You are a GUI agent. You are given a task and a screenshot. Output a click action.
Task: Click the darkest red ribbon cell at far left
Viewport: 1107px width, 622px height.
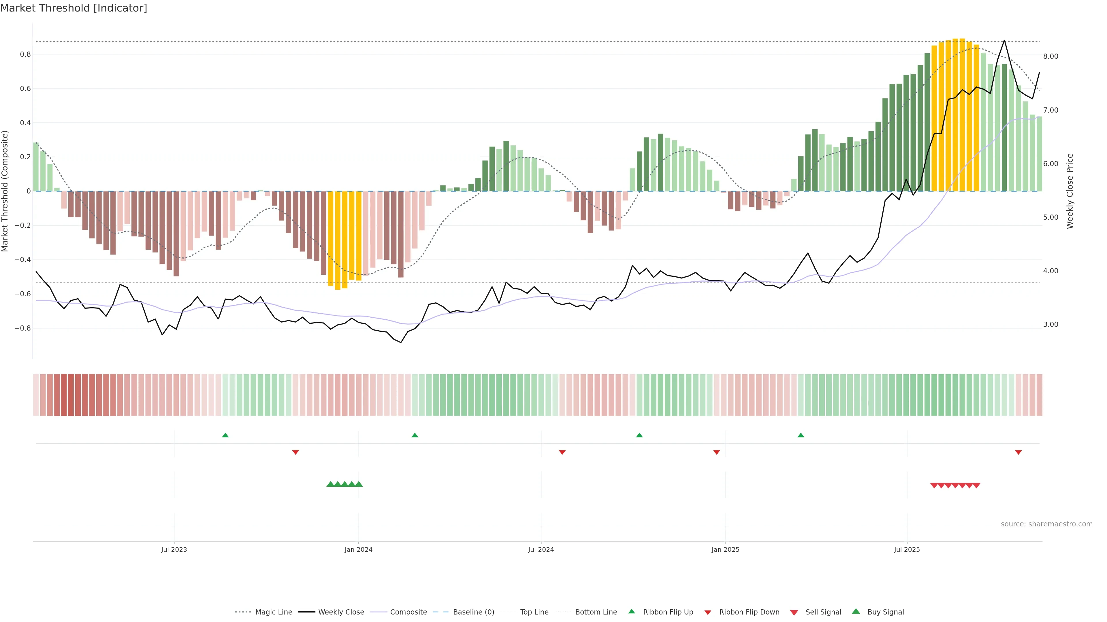(x=71, y=395)
